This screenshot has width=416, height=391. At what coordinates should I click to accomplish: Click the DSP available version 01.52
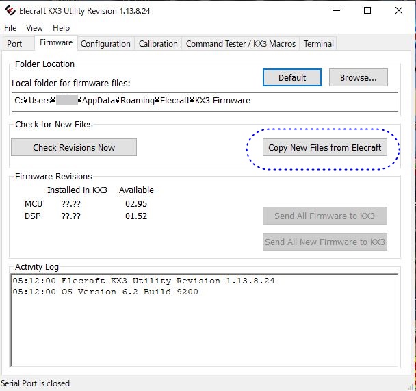coord(136,216)
